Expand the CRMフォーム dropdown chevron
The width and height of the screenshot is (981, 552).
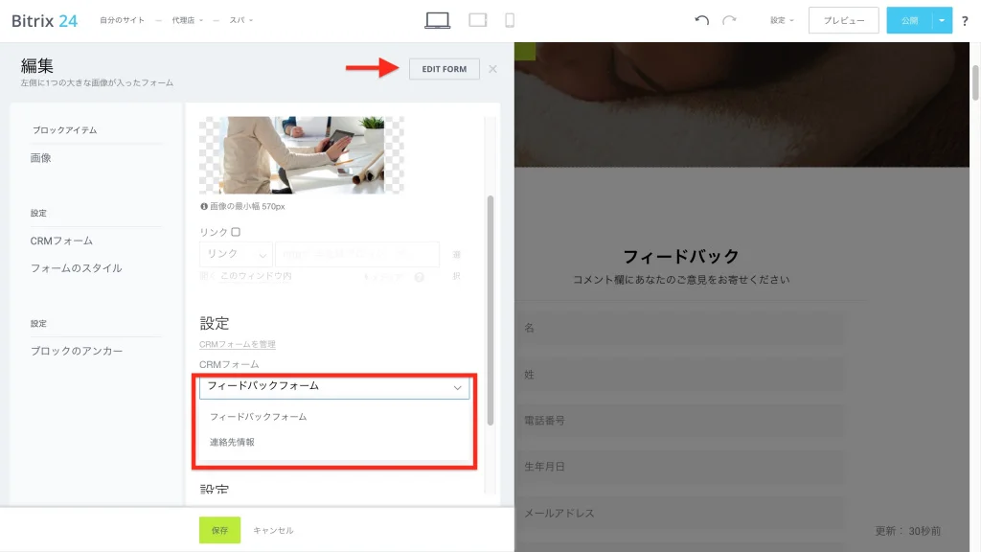457,387
